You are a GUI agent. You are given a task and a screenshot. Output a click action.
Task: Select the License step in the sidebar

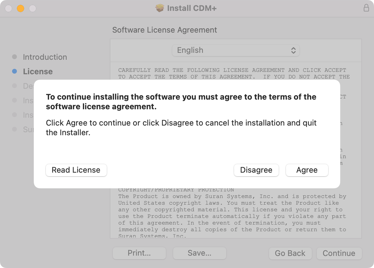(x=38, y=72)
